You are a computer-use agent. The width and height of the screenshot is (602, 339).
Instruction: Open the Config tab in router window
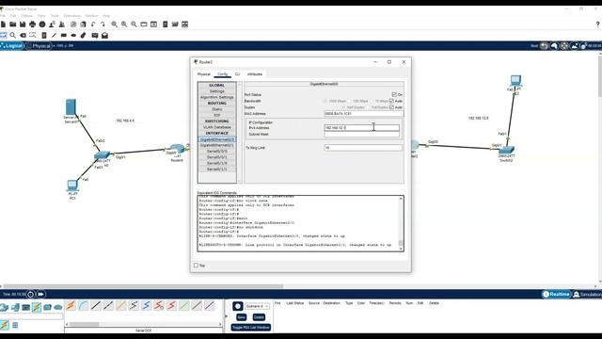click(222, 74)
